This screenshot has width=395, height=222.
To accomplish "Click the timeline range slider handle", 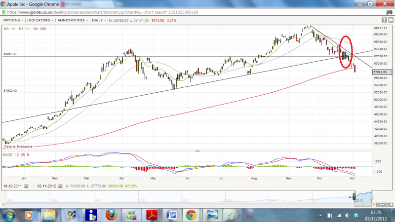I will 354,197.
